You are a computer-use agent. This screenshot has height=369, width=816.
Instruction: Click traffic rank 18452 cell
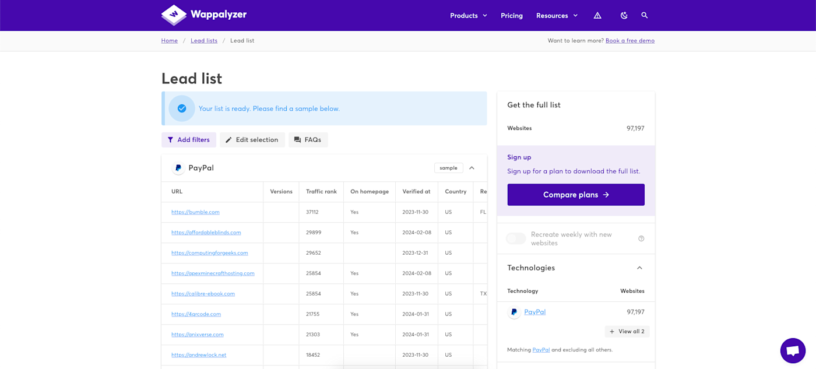pos(321,355)
